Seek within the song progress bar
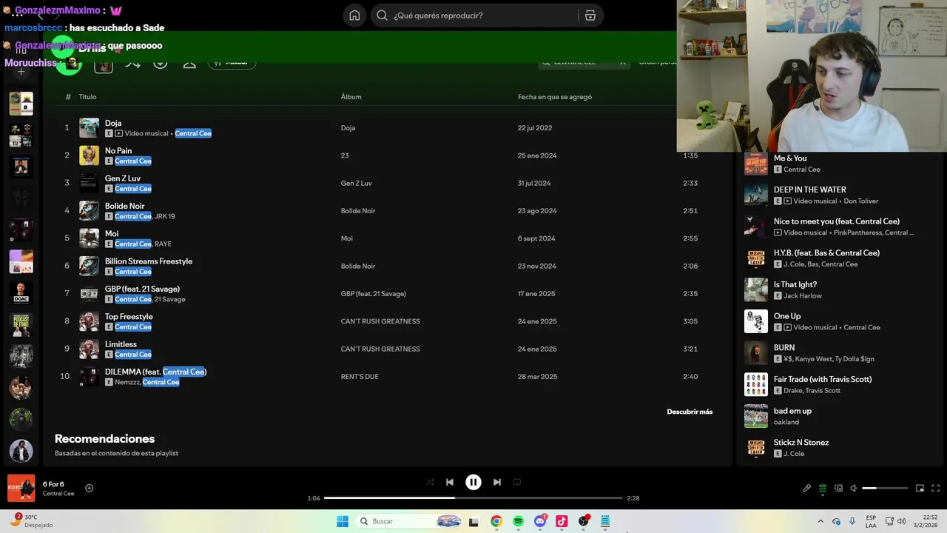Screen dimensions: 947x533 coord(473,498)
